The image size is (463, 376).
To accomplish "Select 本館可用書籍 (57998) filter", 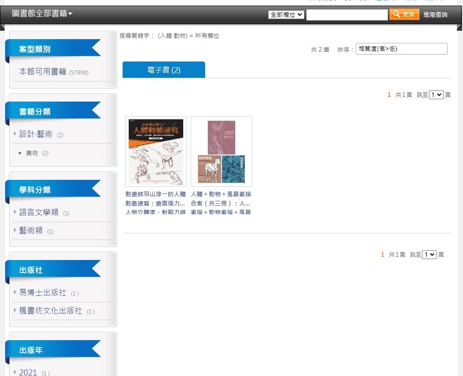I will (x=54, y=72).
